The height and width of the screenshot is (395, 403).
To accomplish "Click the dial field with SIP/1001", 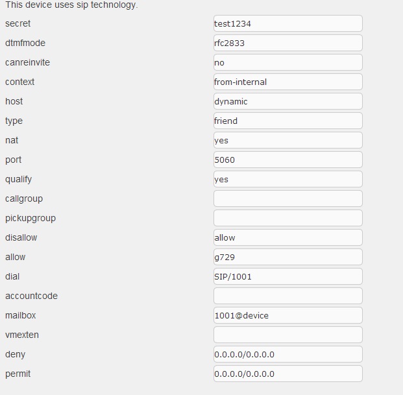I will click(287, 277).
